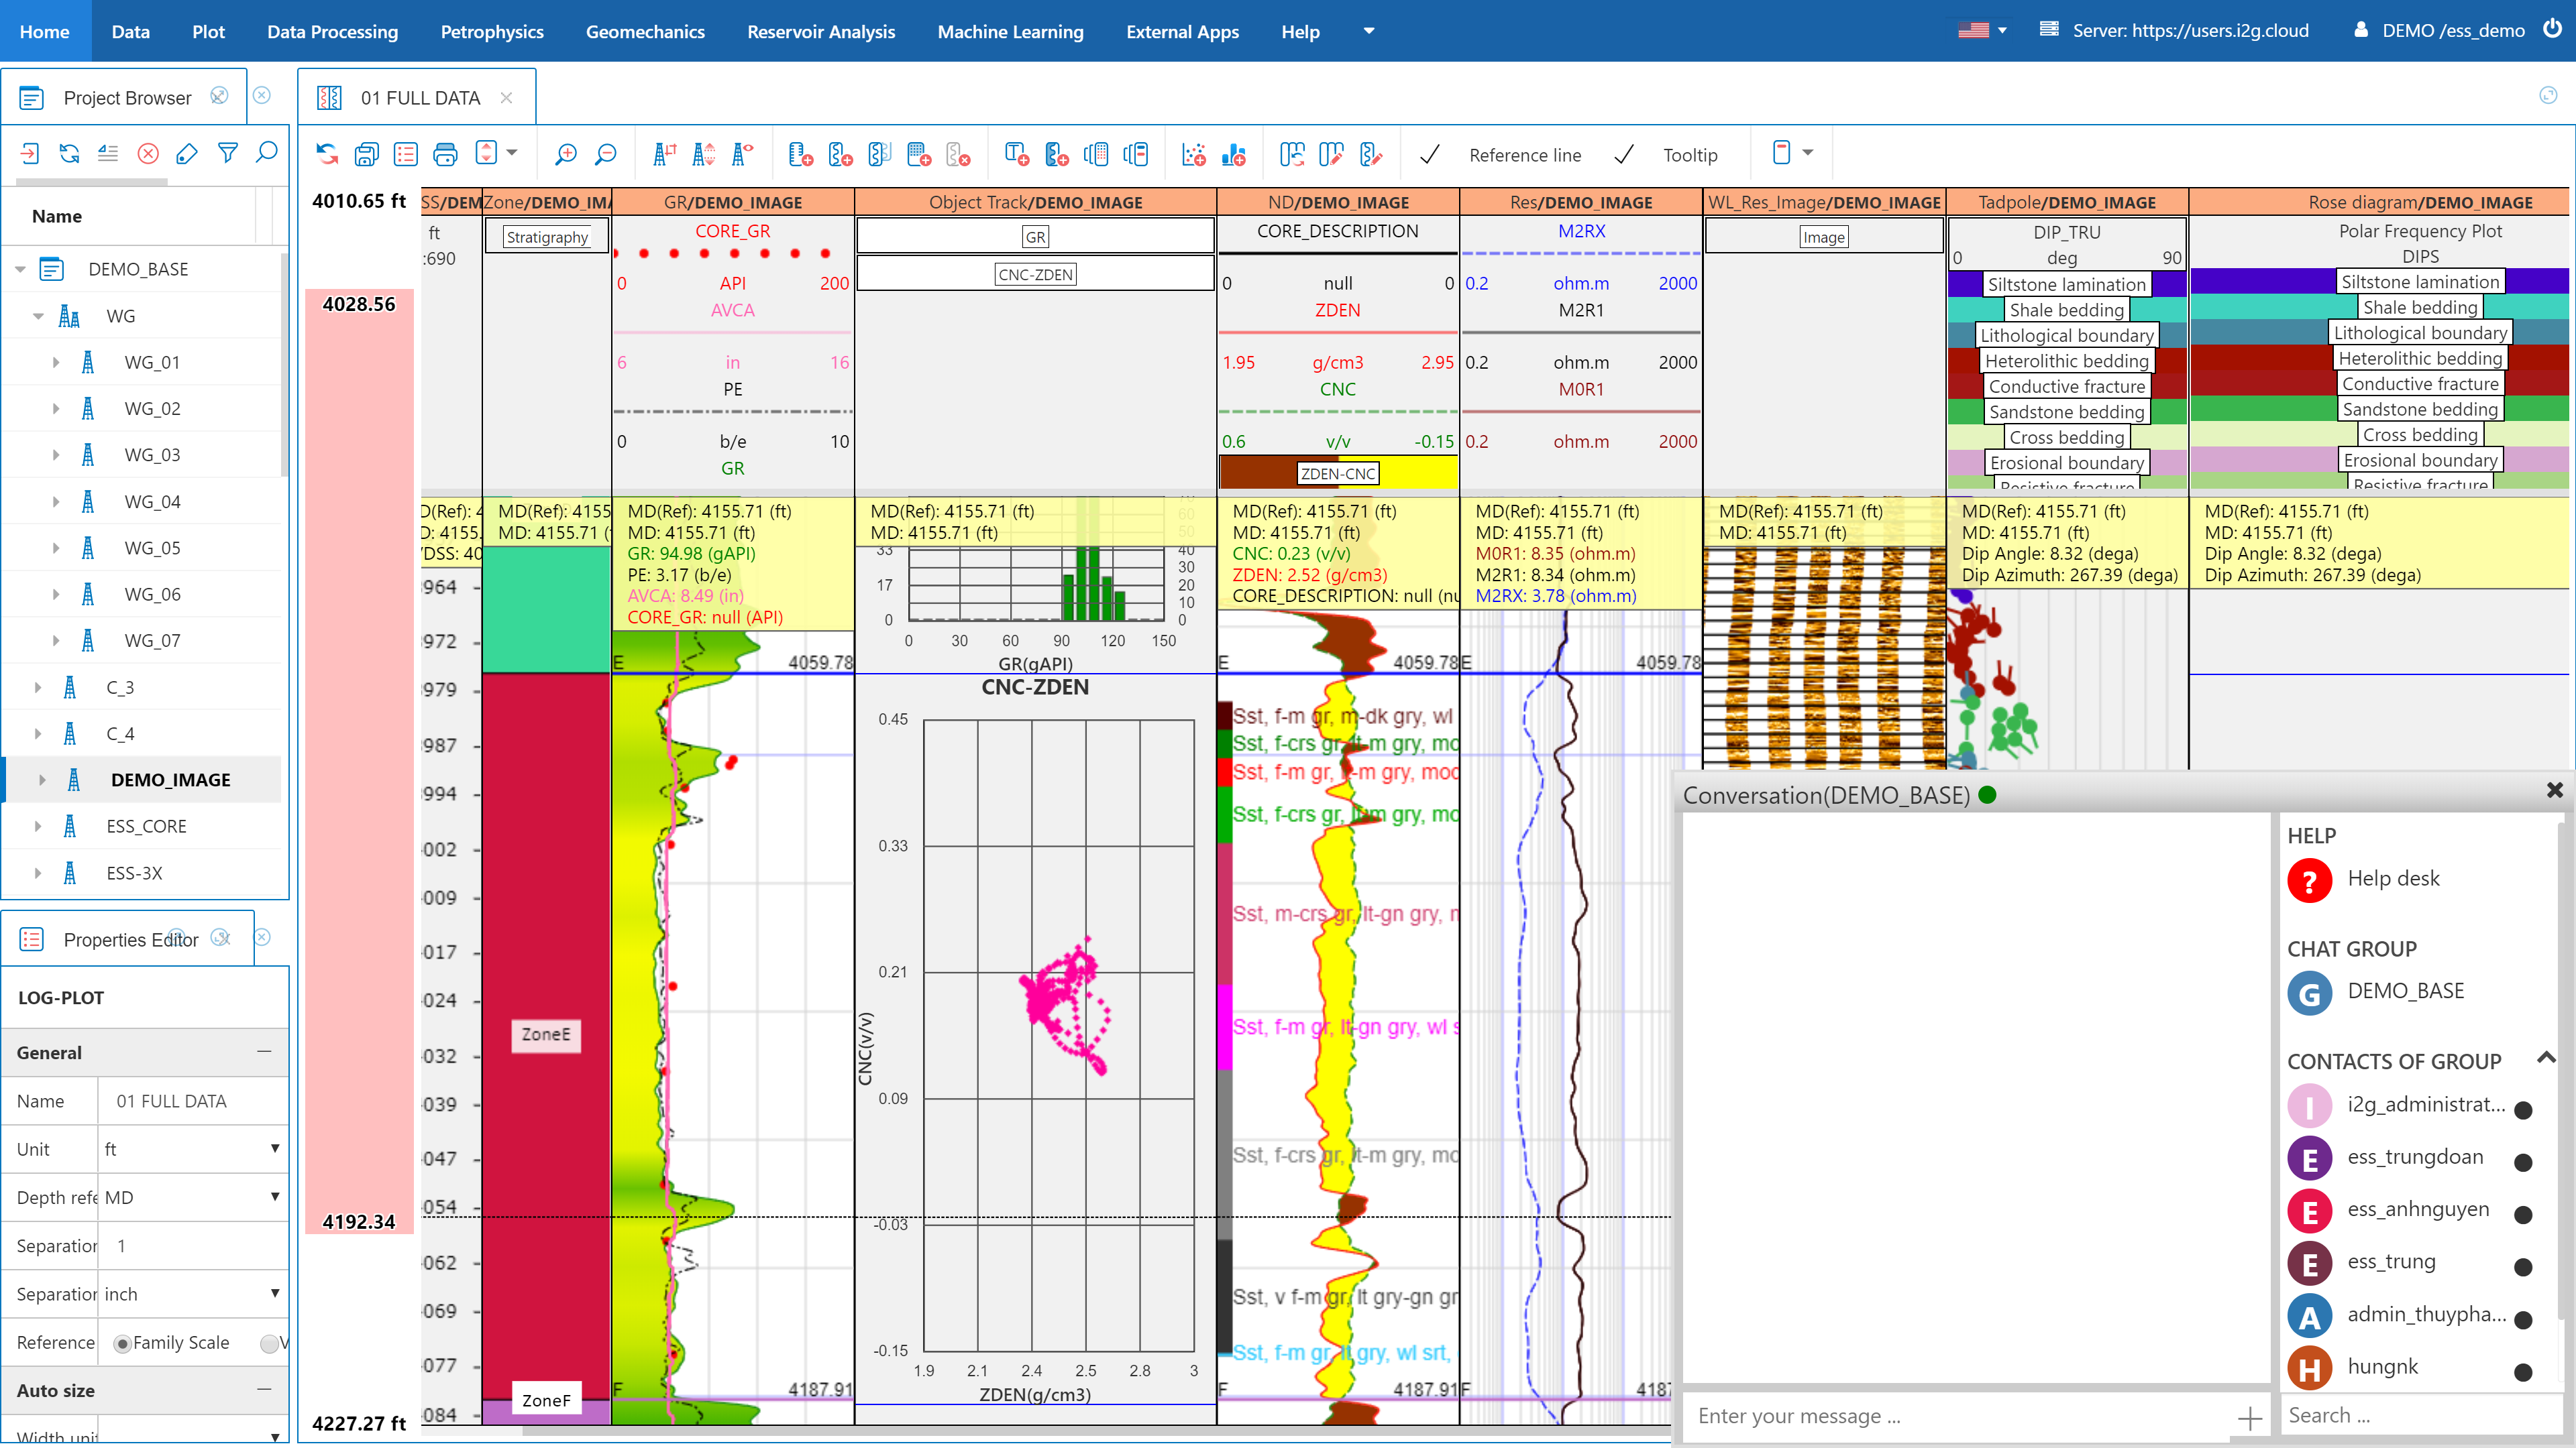Select the hungnk contact
The width and height of the screenshot is (2576, 1448).
click(2414, 1368)
